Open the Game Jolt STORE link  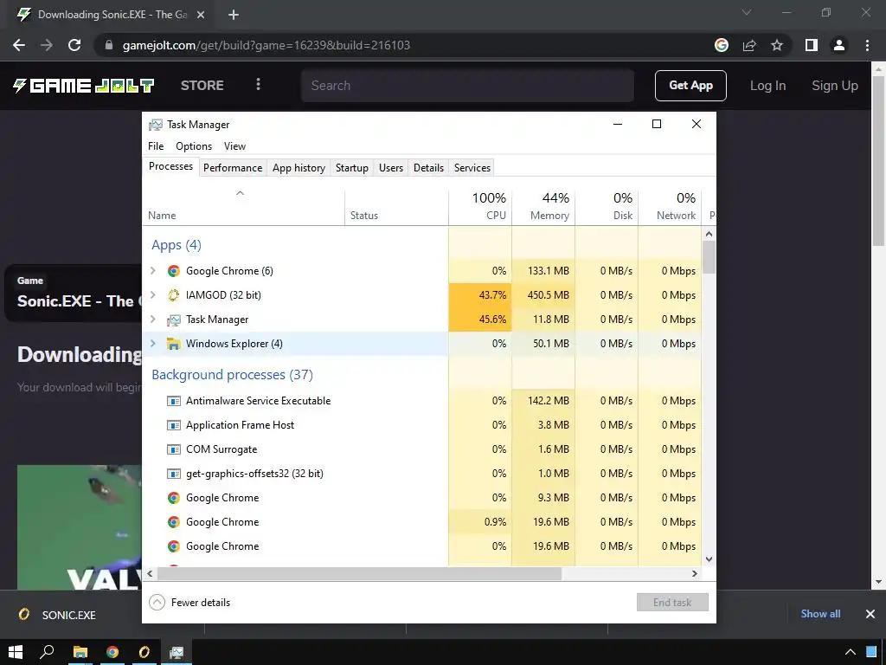(x=202, y=86)
